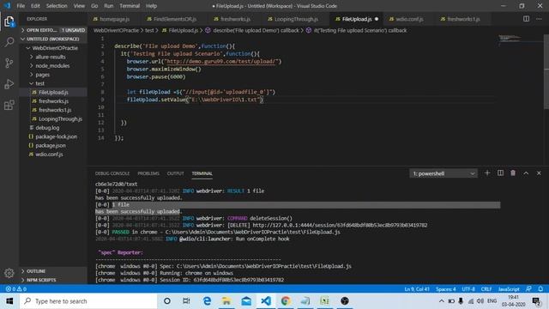Screen dimensions: 549x309
Task: Create a new terminal with plus icon
Action: (487, 173)
